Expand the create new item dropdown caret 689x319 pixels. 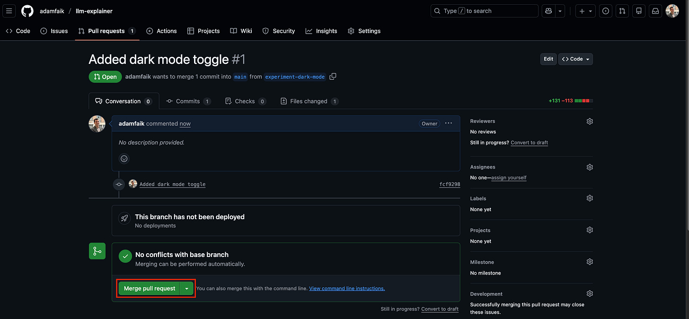pos(590,10)
